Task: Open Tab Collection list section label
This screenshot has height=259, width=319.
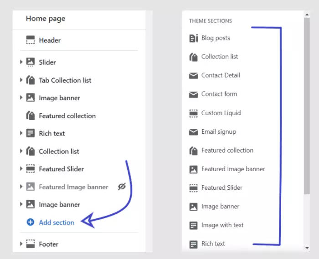Action: (x=65, y=80)
